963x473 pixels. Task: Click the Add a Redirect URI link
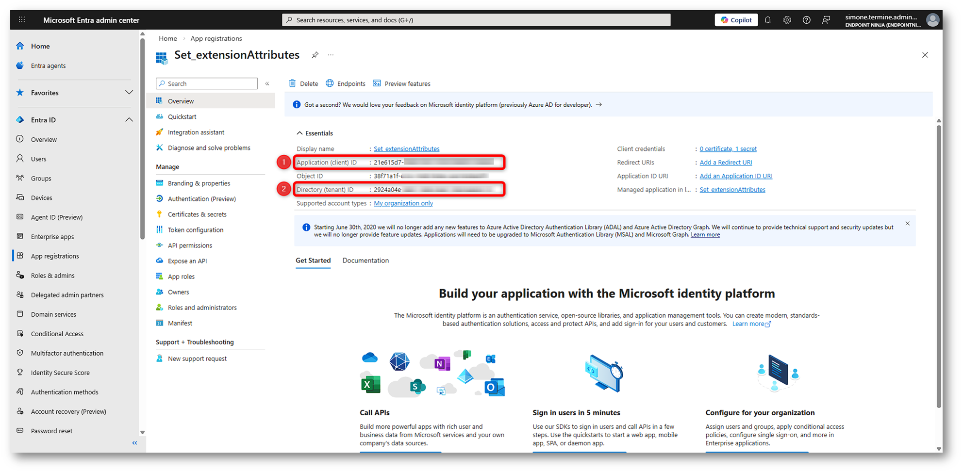(x=726, y=163)
